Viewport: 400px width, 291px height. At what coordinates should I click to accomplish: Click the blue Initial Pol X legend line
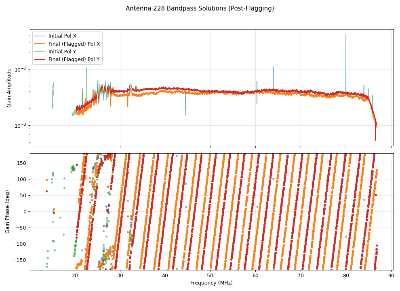pyautogui.click(x=40, y=36)
